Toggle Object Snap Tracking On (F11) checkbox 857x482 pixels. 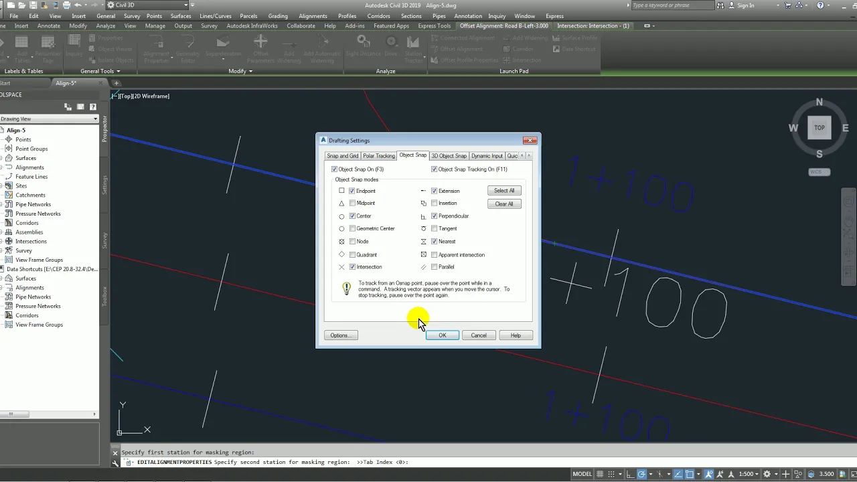click(434, 169)
